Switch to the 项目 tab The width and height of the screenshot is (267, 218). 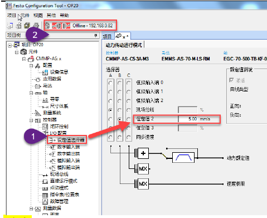click(x=107, y=37)
